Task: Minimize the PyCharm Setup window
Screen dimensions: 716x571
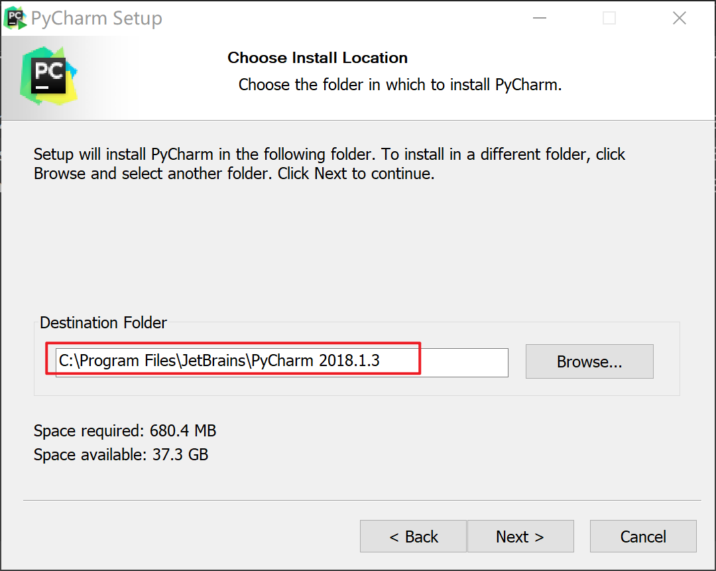Action: pyautogui.click(x=540, y=19)
